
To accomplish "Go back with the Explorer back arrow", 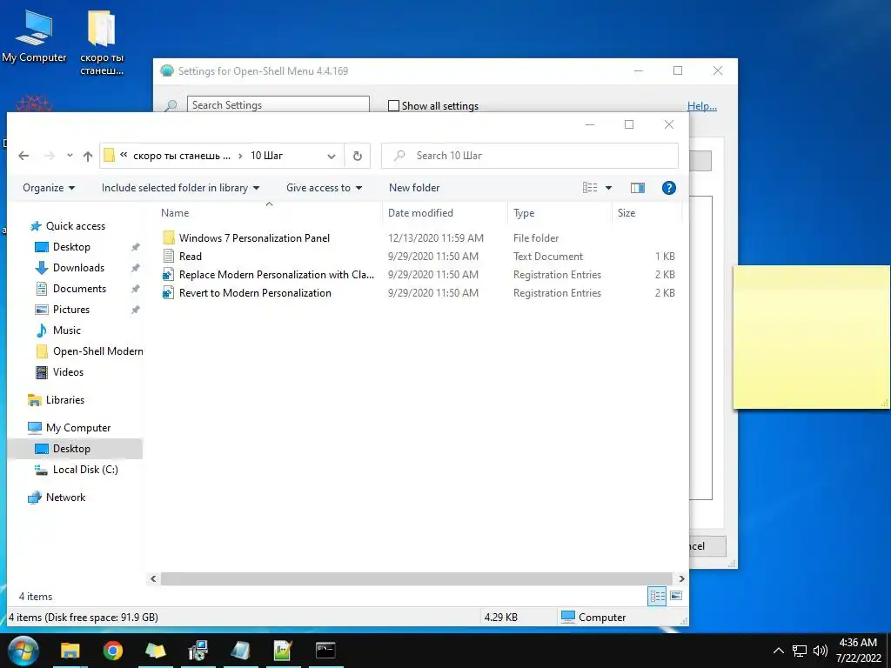I will [23, 156].
